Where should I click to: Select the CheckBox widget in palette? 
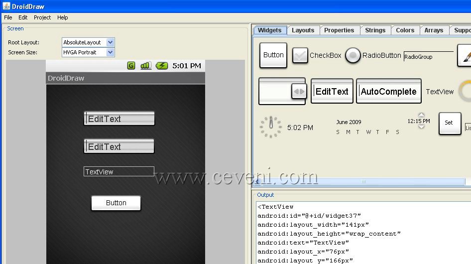pos(317,55)
